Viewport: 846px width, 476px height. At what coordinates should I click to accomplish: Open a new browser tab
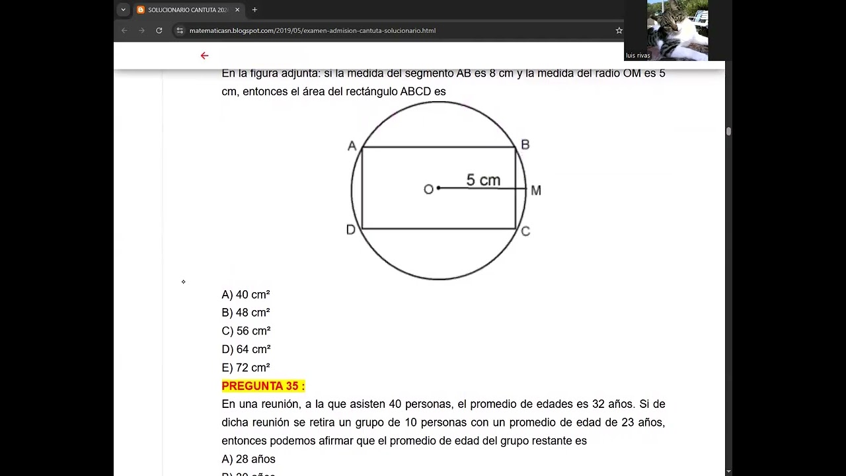(254, 10)
